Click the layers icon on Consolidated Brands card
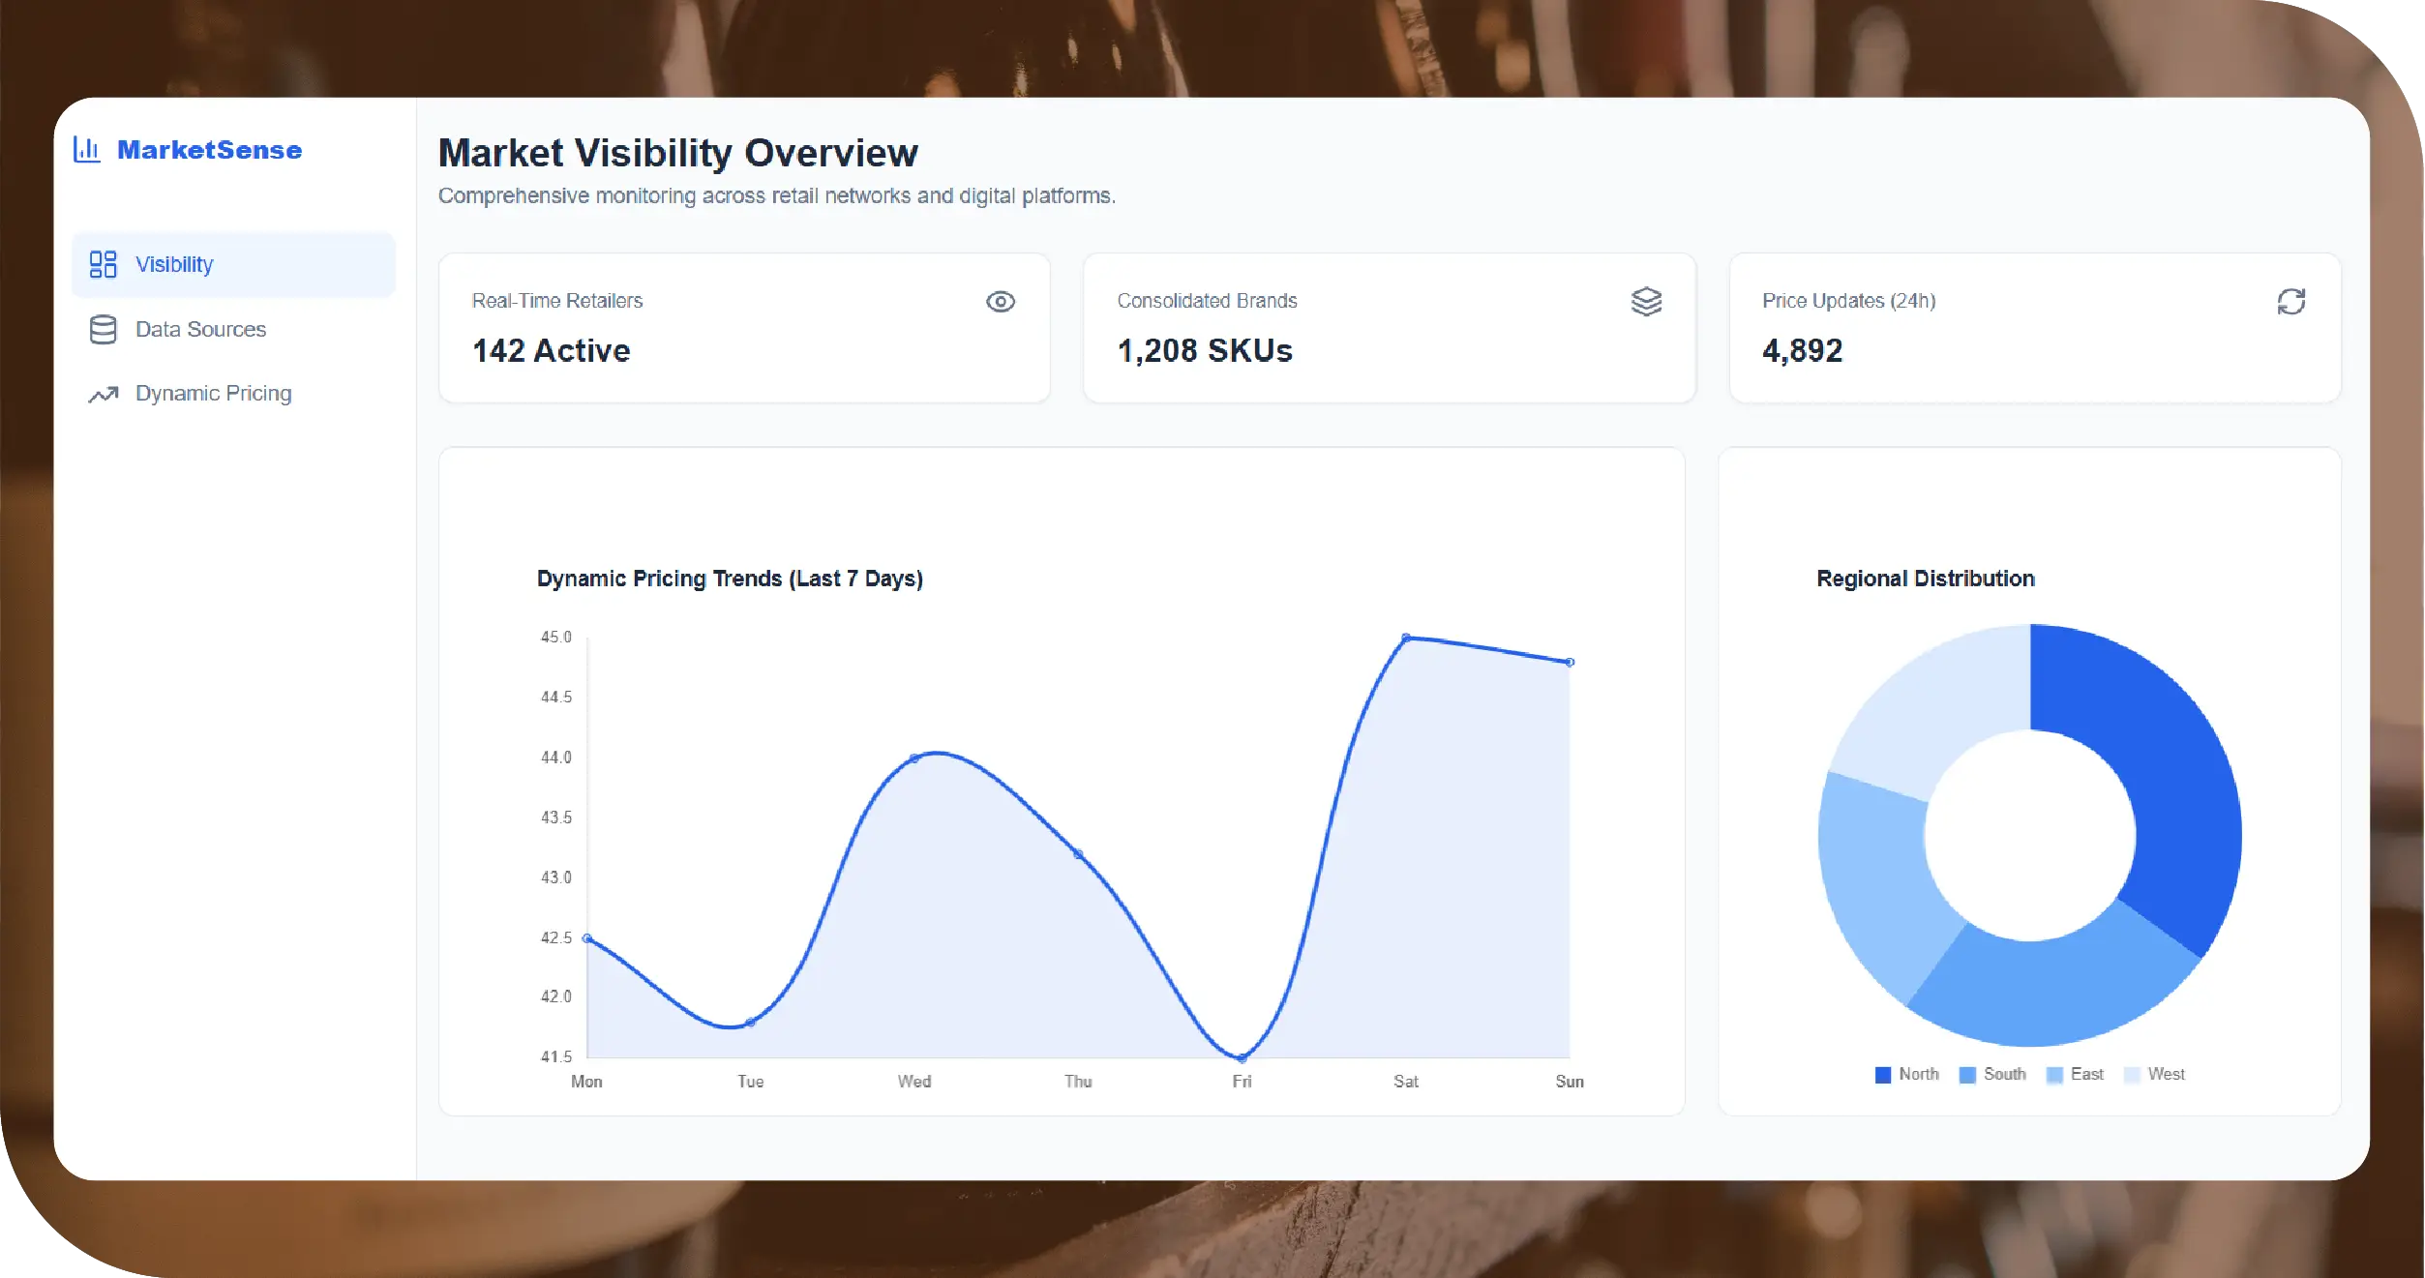This screenshot has height=1278, width=2425. pyautogui.click(x=1645, y=302)
